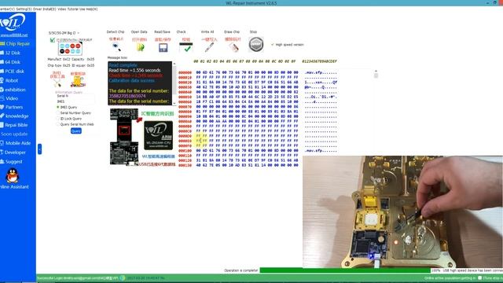
Task: Open knowledge in the sidebar
Action: click(x=14, y=116)
